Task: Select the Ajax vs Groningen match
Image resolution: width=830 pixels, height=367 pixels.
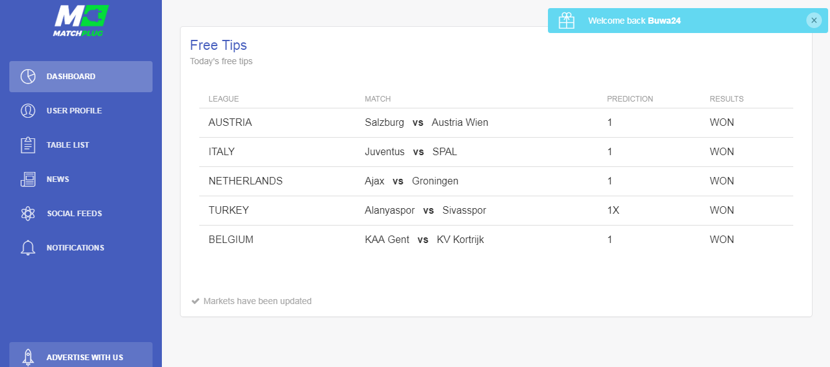Action: 496,181
